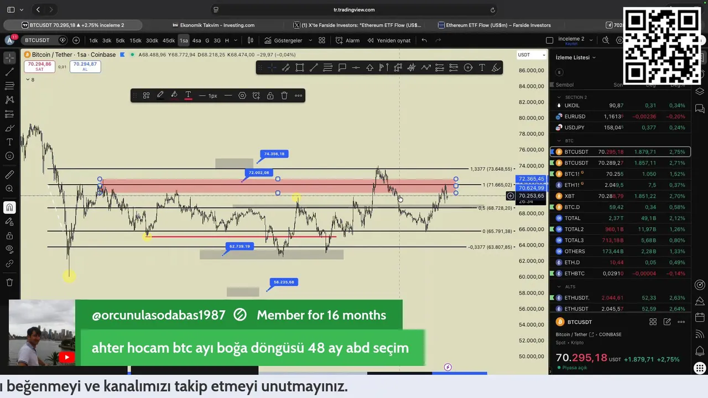The image size is (708, 398).
Task: Lock the selected drawing
Action: [270, 96]
